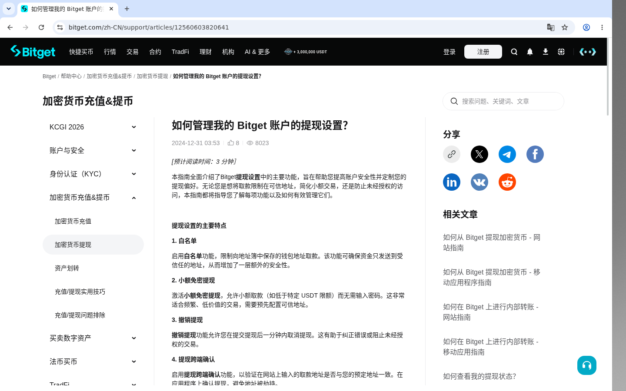Expand 账户与安全 sidebar section
The height and width of the screenshot is (391, 626).
tap(93, 150)
